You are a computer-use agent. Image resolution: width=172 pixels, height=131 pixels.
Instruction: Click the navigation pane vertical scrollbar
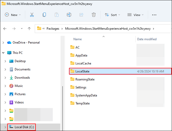pyautogui.click(x=63, y=108)
